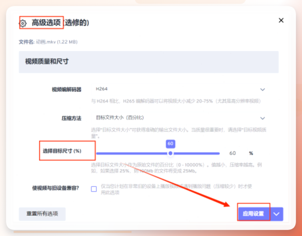
Task: Click the 使视频与旧设备兼容? label
Action: pos(55,188)
